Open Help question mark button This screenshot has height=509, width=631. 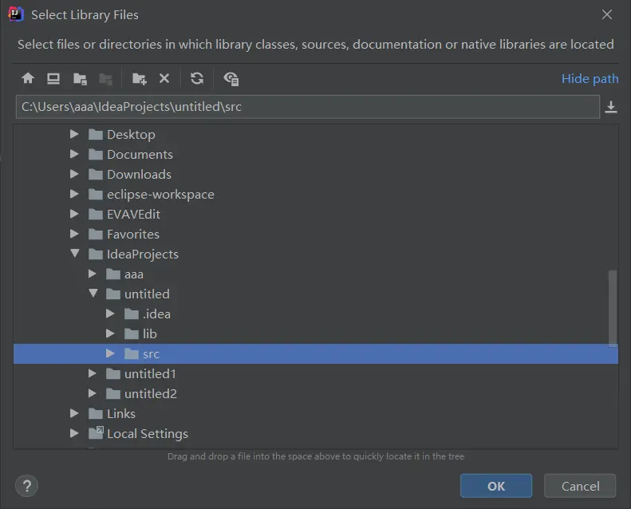coord(26,486)
